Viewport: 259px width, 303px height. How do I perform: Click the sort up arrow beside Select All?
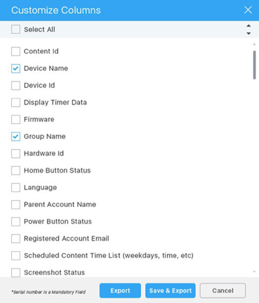click(249, 26)
